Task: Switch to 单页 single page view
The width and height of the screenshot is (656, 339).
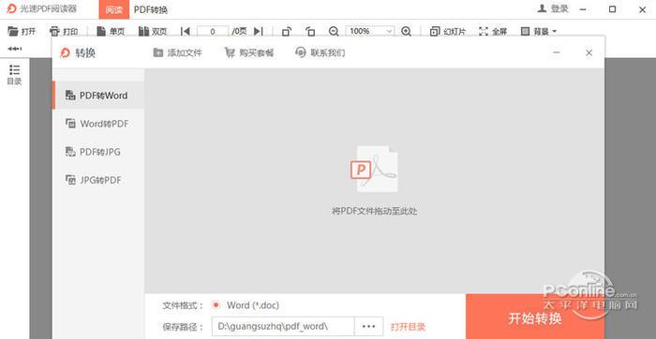Action: pos(111,31)
